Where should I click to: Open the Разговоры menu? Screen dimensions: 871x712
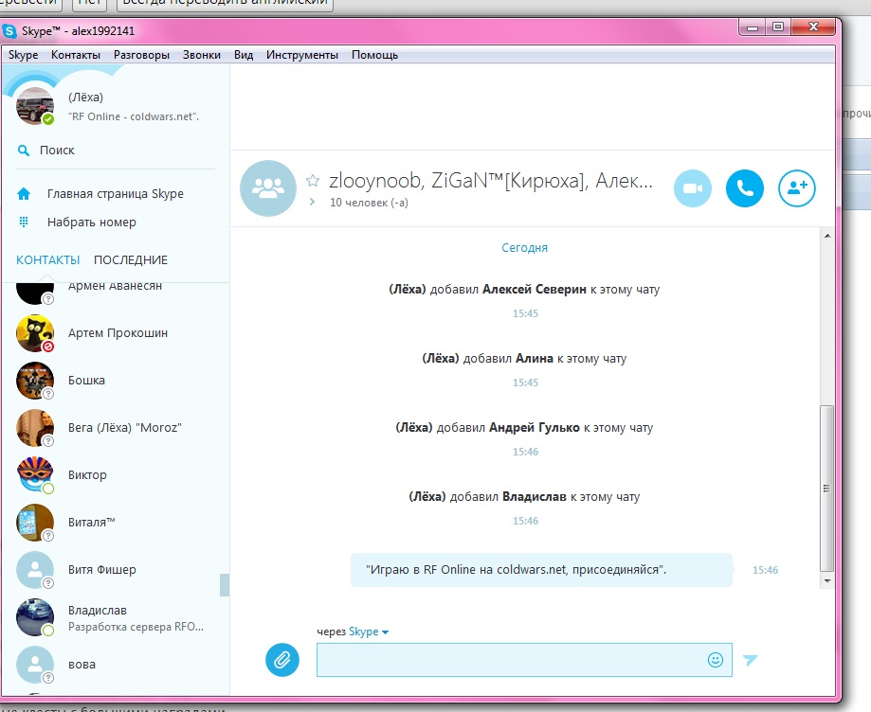141,55
